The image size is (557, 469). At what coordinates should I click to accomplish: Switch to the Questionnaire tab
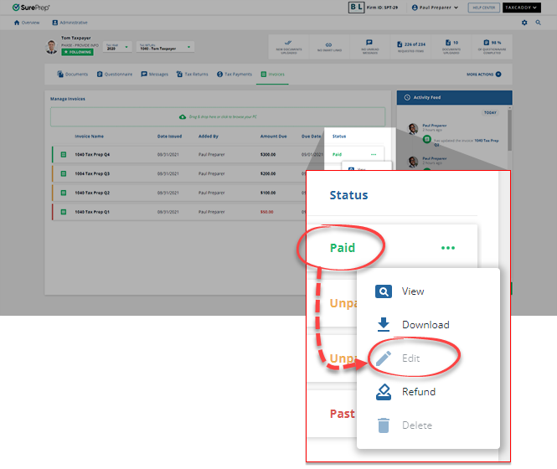pos(115,75)
